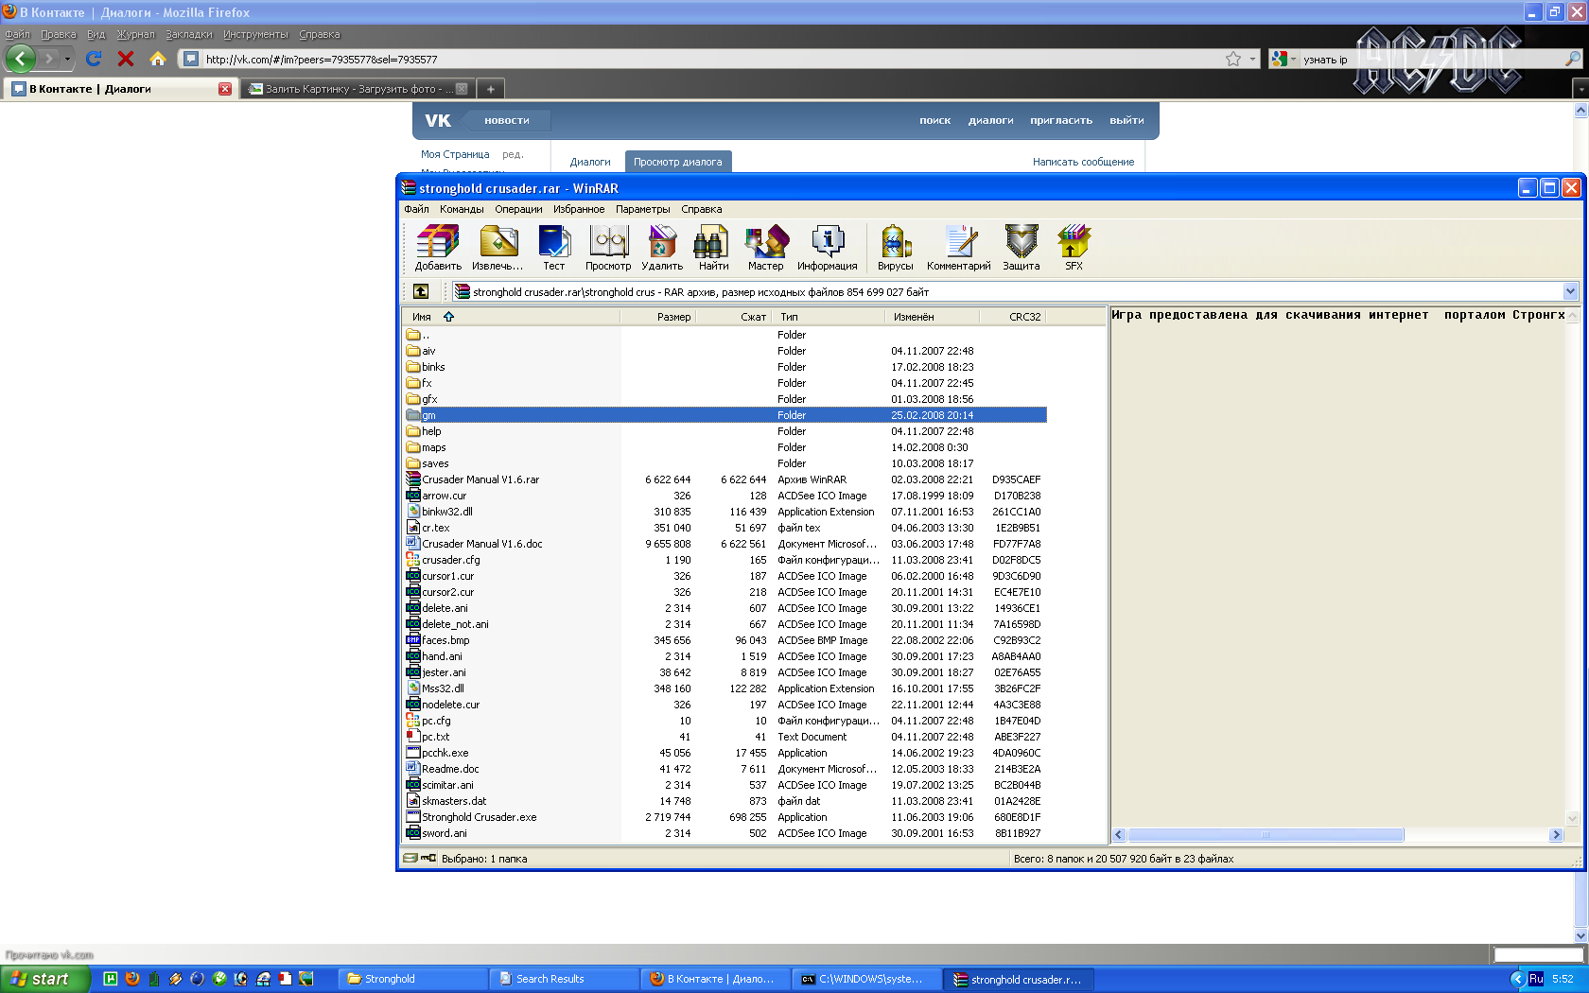Select the Диалоги tab in VK

590,162
